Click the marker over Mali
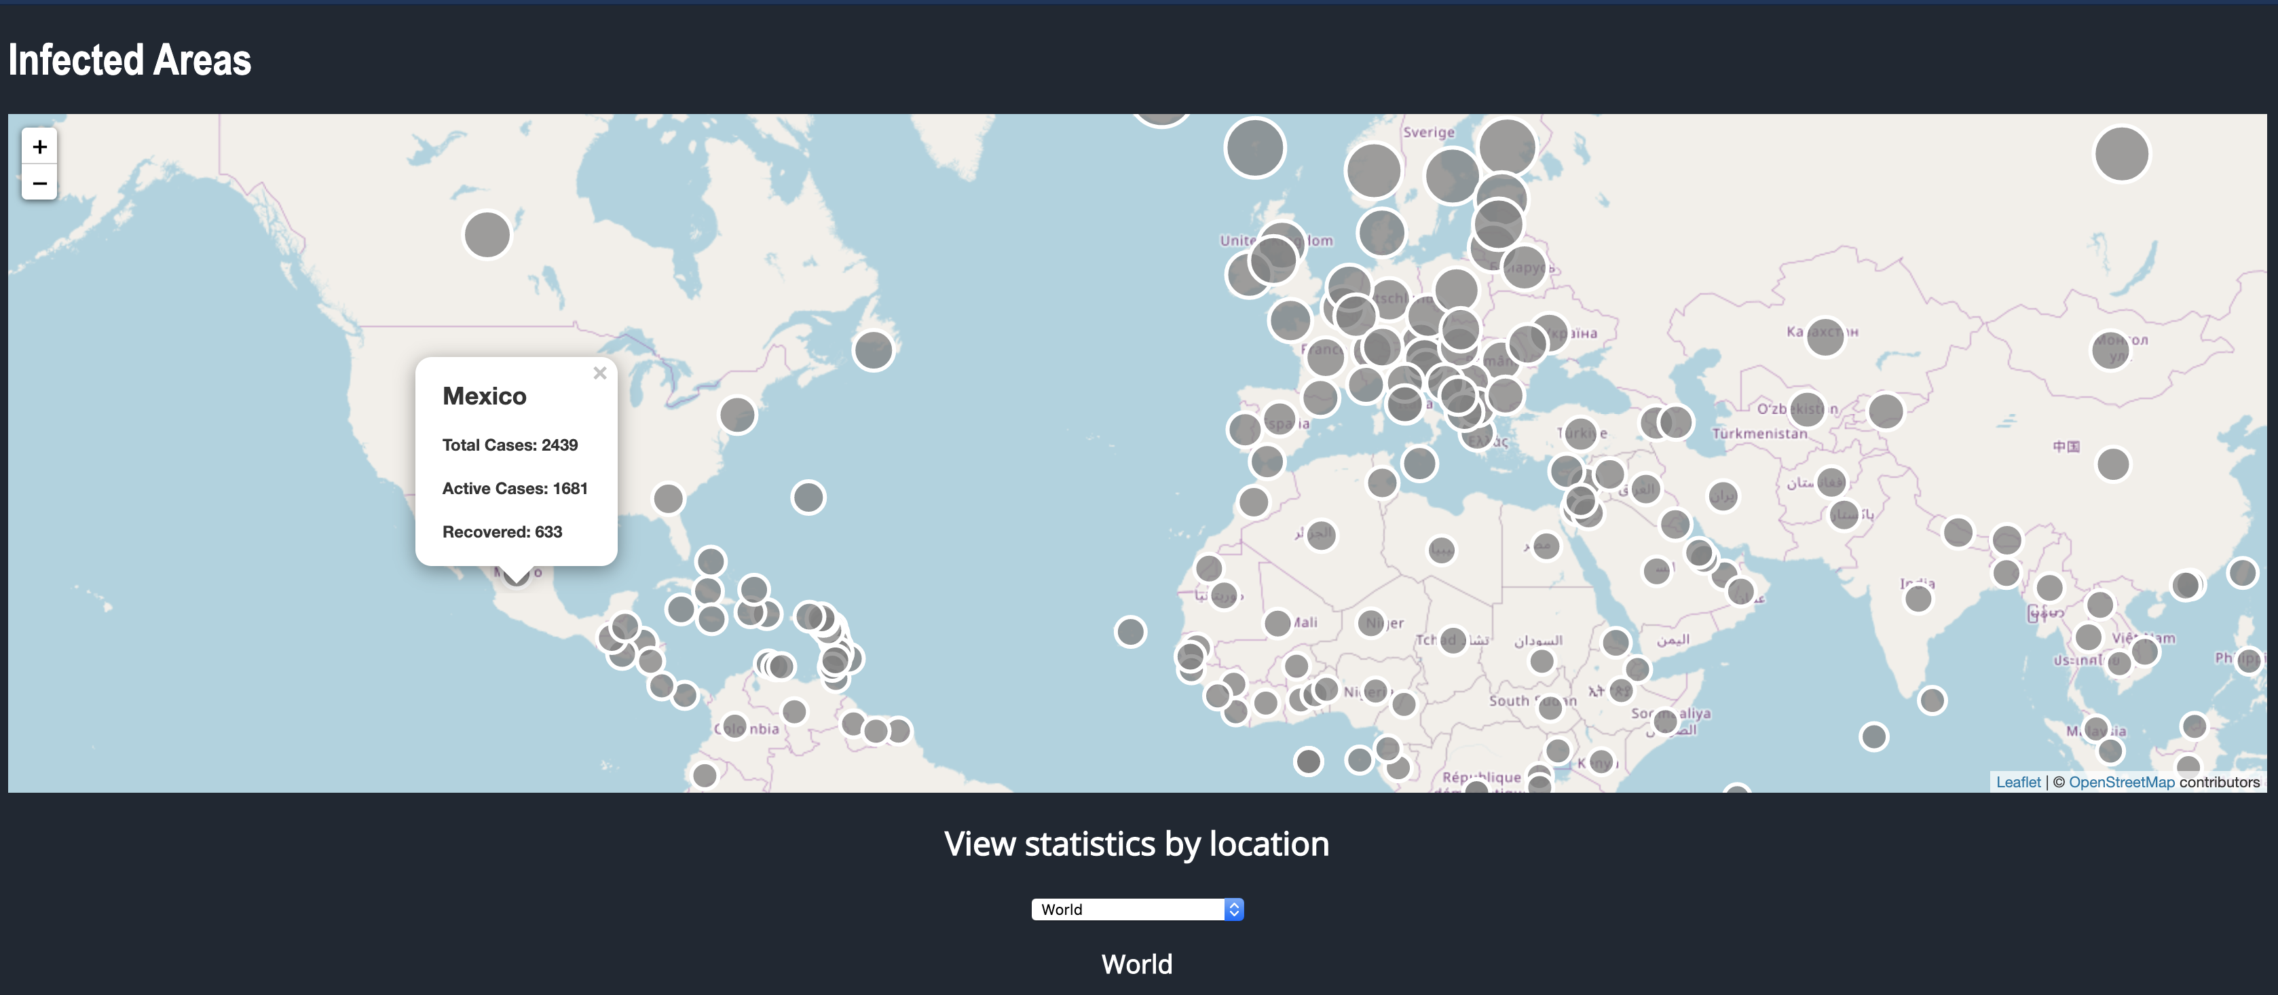Viewport: 2278px width, 995px height. [1277, 624]
